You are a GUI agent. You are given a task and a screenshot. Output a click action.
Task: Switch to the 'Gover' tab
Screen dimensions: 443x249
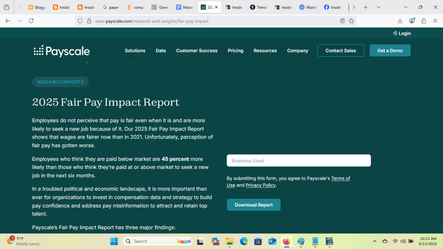tap(160, 7)
